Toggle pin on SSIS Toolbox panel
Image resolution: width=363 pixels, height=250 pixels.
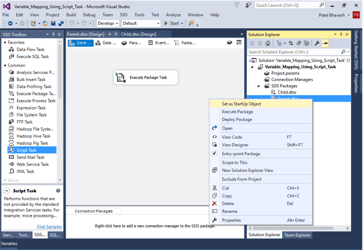(x=53, y=34)
